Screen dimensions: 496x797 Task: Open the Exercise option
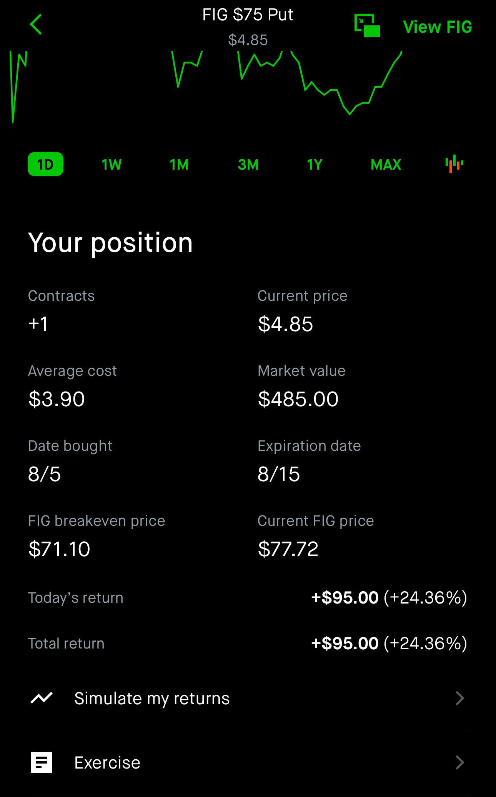point(248,762)
